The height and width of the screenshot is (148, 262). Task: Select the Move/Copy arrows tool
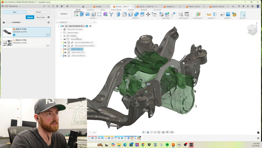148,14
